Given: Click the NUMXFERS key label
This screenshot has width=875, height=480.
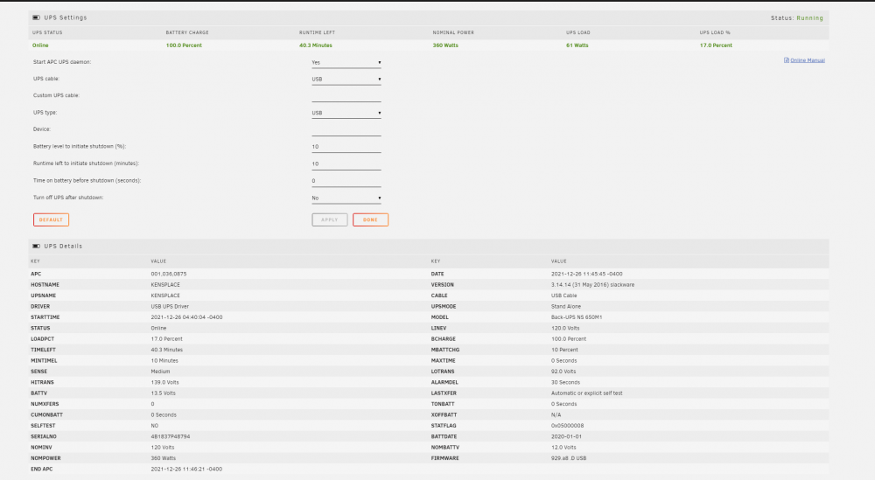Looking at the screenshot, I should [x=45, y=404].
